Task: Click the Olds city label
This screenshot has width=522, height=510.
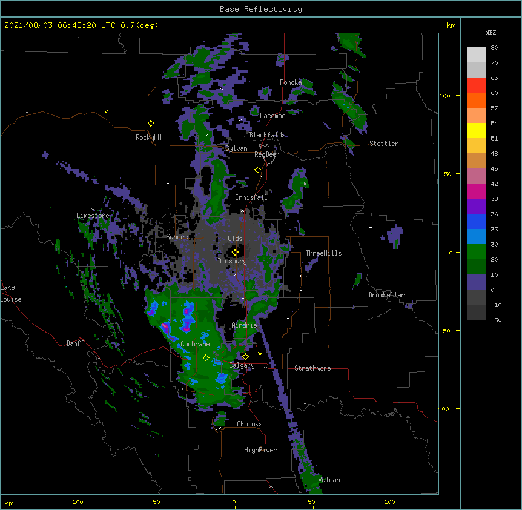Action: tap(235, 239)
